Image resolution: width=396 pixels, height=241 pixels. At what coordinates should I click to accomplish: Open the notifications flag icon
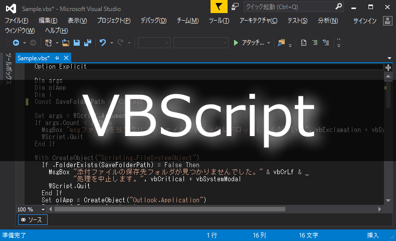coord(219,7)
